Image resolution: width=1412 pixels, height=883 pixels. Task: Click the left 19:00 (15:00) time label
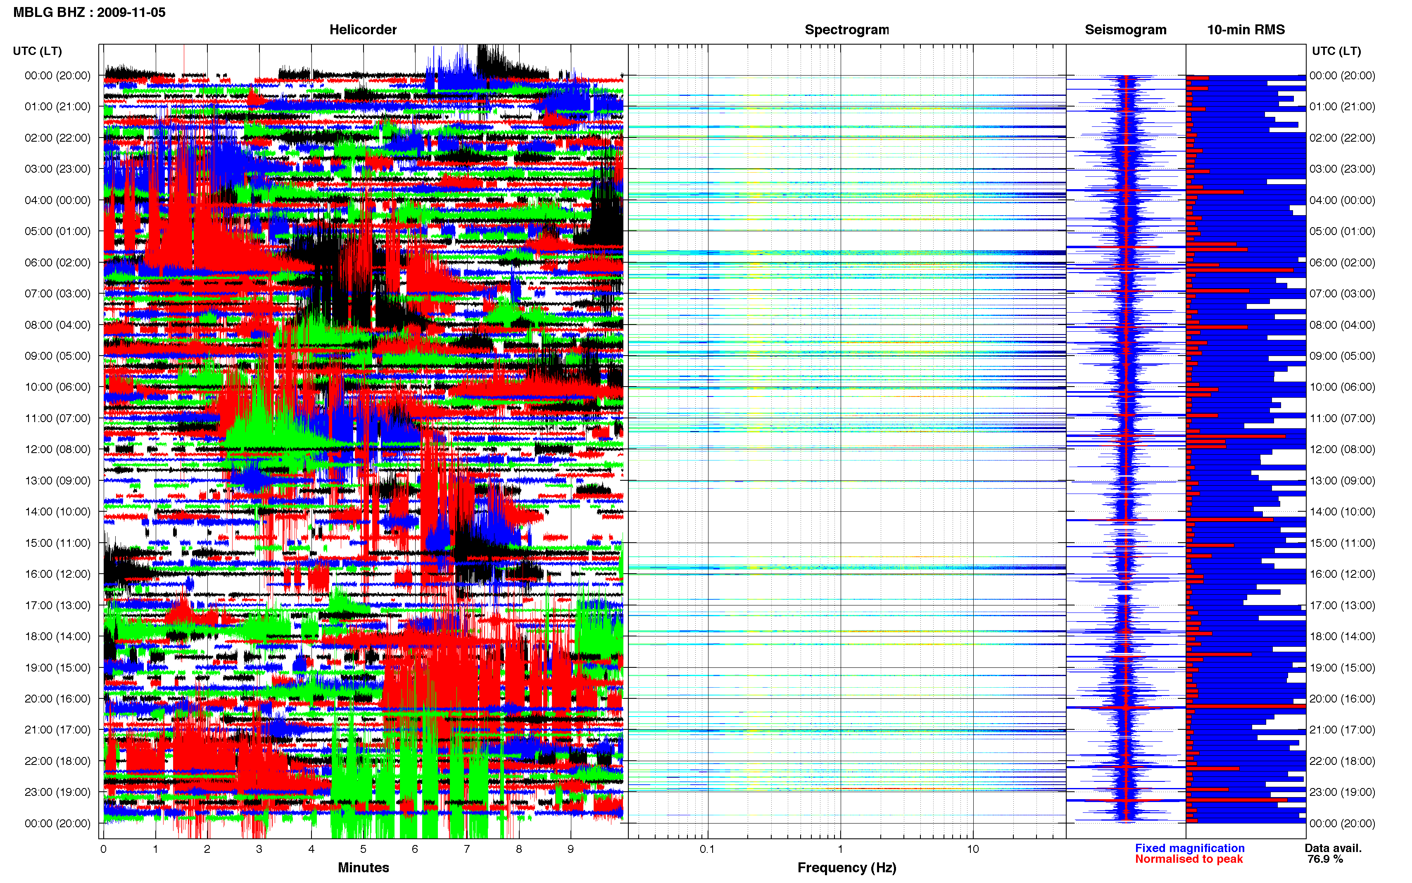pos(57,667)
